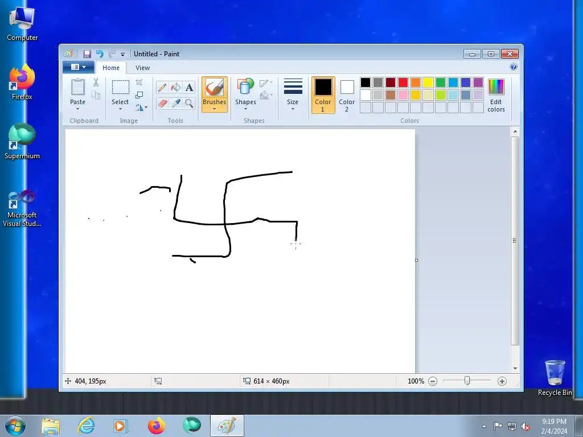Pick the purple color swatch
This screenshot has height=437, width=583.
pos(478,83)
